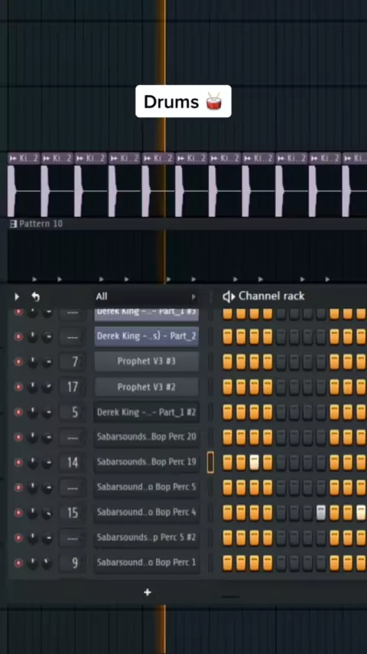Open the Prophet V3 #2 channel button
The height and width of the screenshot is (654, 367).
tap(146, 387)
